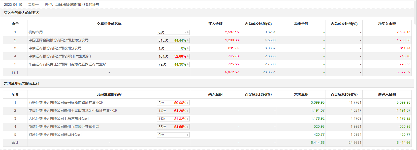Image resolution: width=417 pixels, height=150 pixels.
Task: Open 华鑫证券佛山南海海五路证券营业部 link
Action: (67, 64)
